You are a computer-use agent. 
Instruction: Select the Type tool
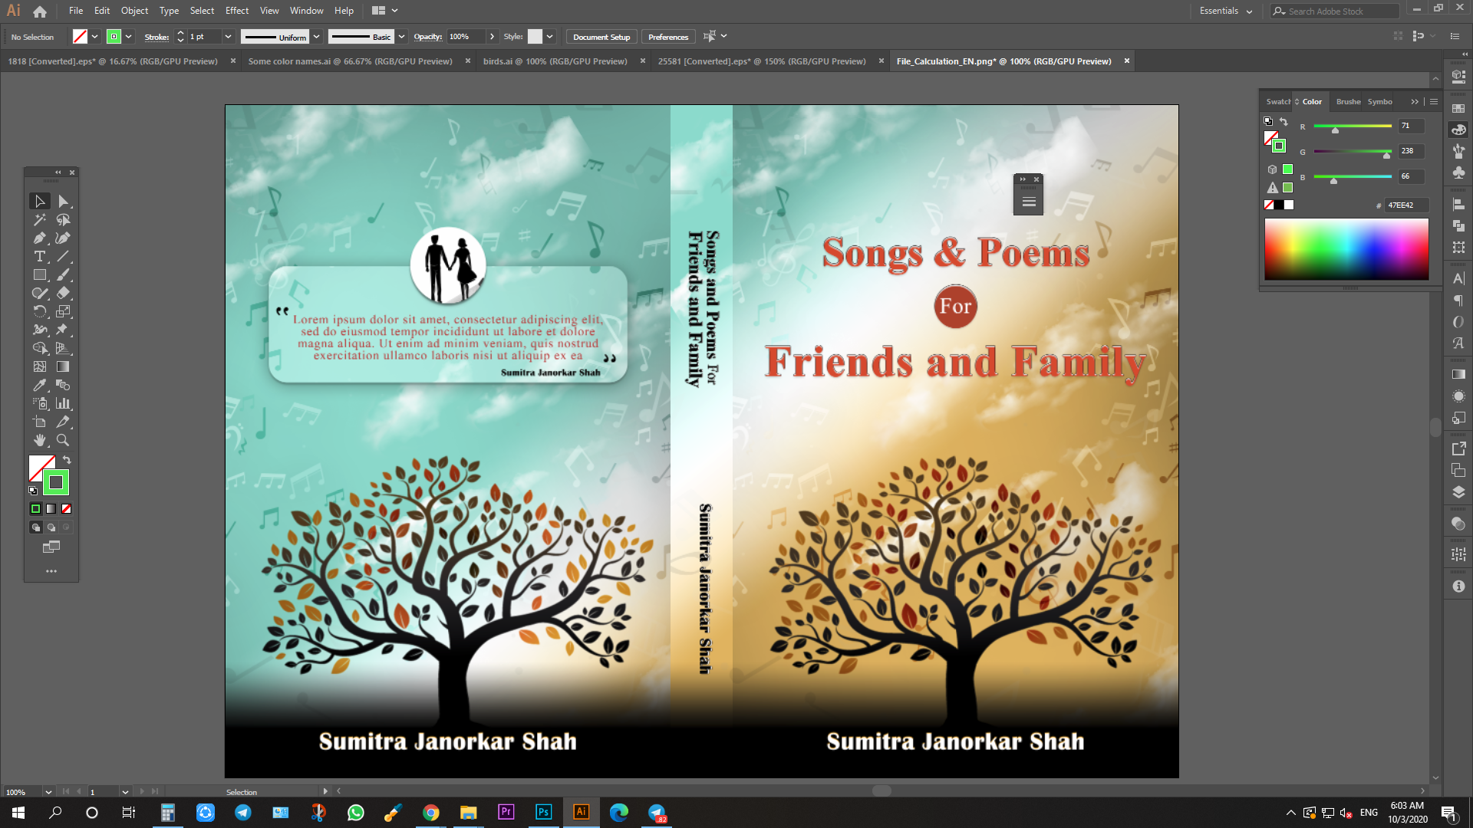pyautogui.click(x=40, y=257)
